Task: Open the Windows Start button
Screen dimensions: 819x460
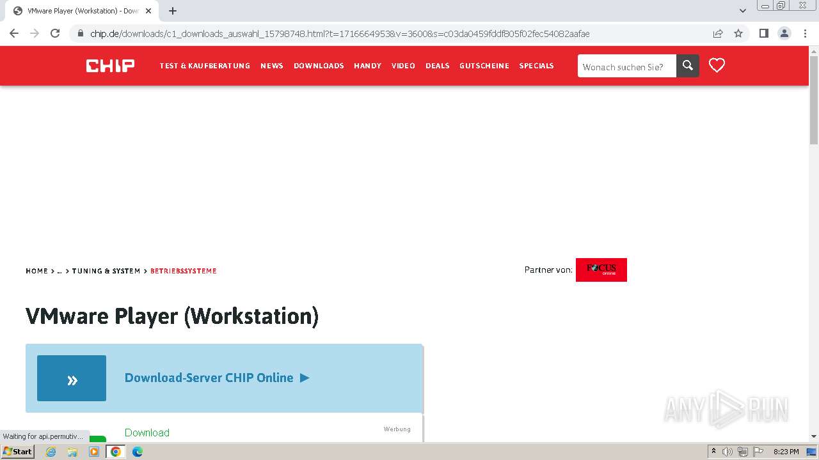Action: point(17,451)
